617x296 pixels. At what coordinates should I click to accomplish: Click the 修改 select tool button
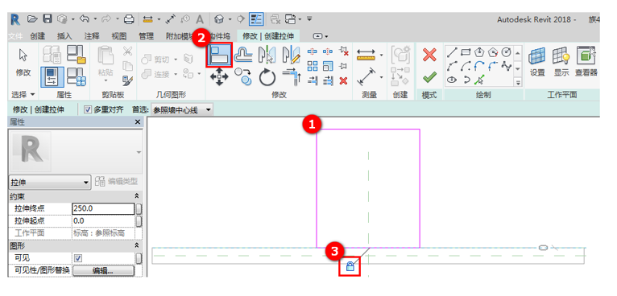click(x=23, y=63)
